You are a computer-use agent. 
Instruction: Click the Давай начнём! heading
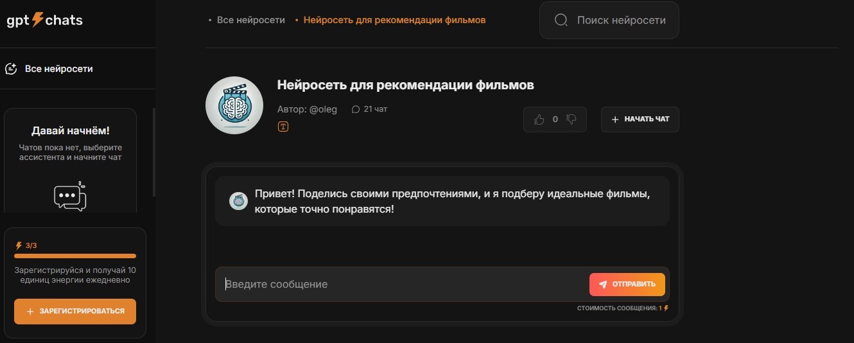click(71, 130)
